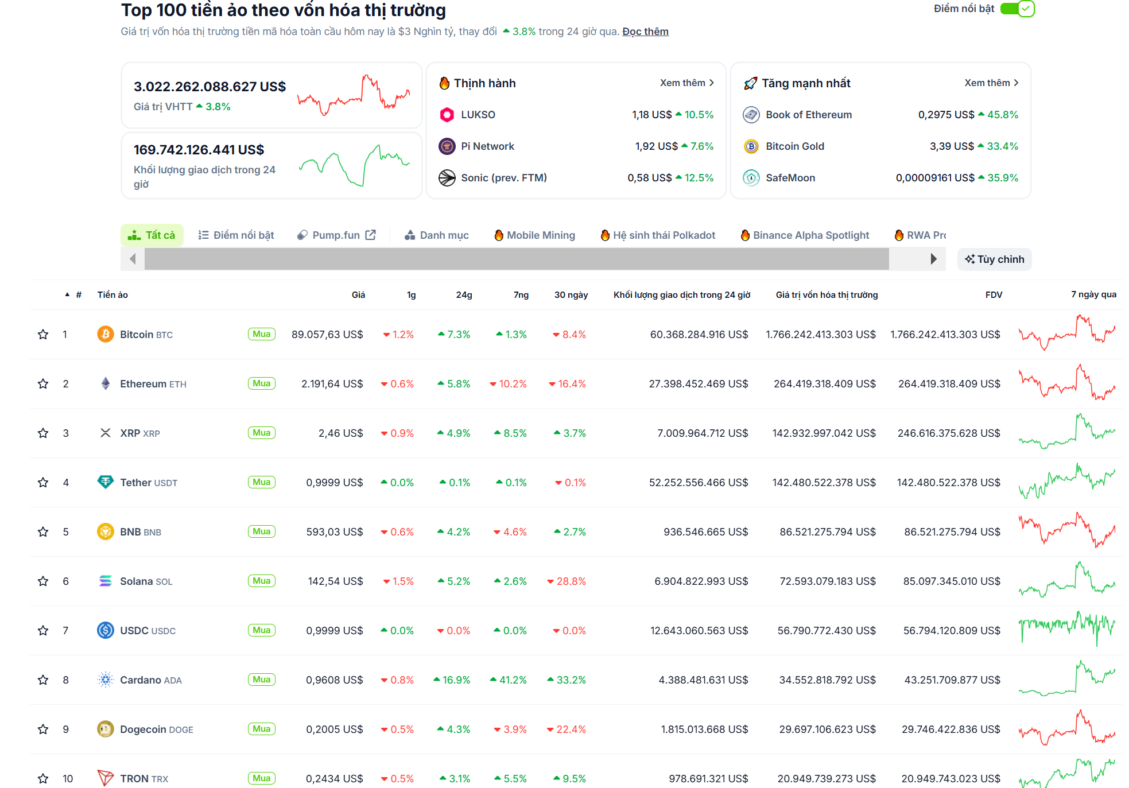Favorite BNB with its star icon
Image resolution: width=1129 pixels, height=788 pixels.
tap(43, 531)
